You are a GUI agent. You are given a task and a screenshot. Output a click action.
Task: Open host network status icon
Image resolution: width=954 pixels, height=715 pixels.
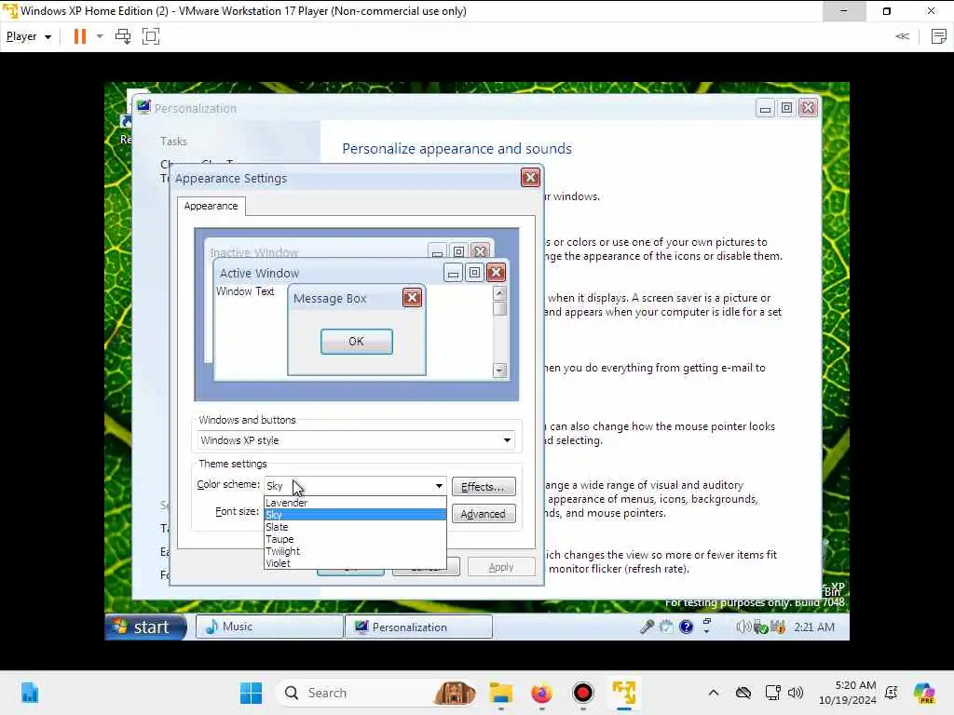tap(772, 693)
